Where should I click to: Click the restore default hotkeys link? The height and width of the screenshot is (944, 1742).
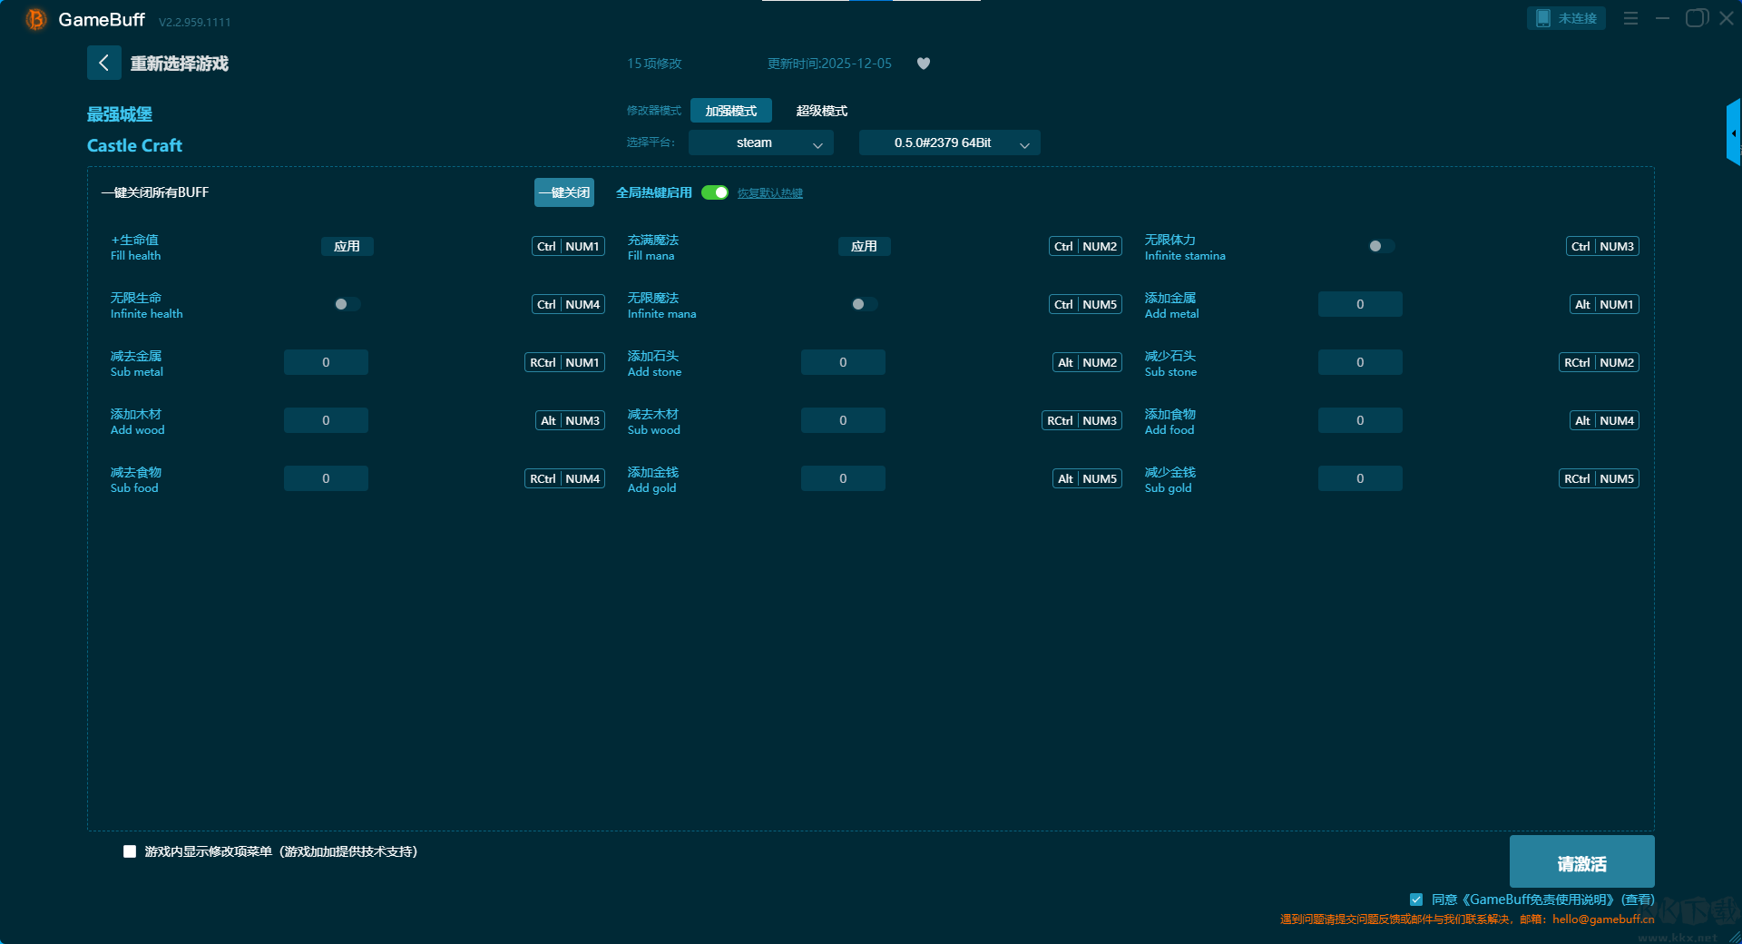coord(769,193)
